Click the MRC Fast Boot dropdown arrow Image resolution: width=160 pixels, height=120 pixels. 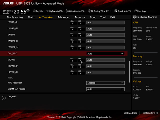click(122, 83)
